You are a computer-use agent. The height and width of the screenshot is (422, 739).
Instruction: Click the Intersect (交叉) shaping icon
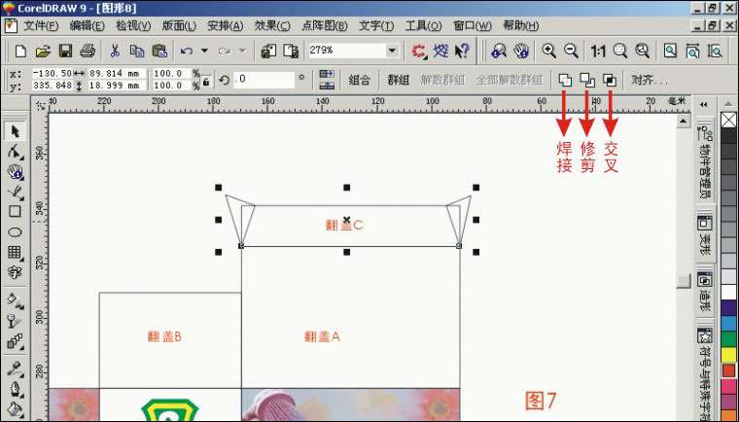pyautogui.click(x=610, y=80)
